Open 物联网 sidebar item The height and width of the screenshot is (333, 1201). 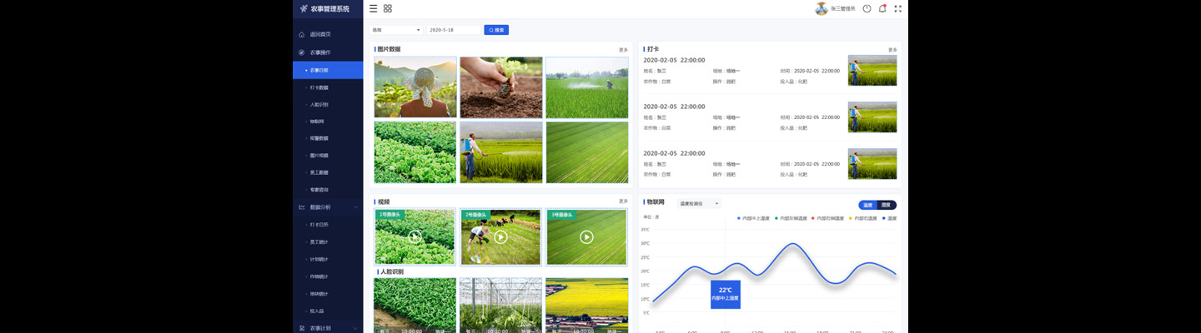pos(317,122)
